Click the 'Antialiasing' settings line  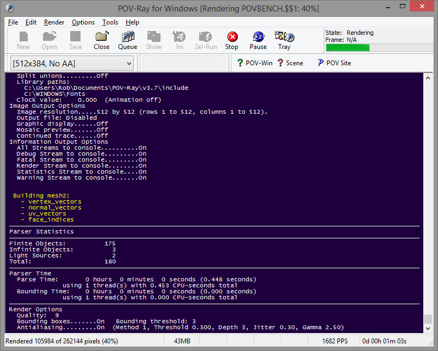(180, 327)
